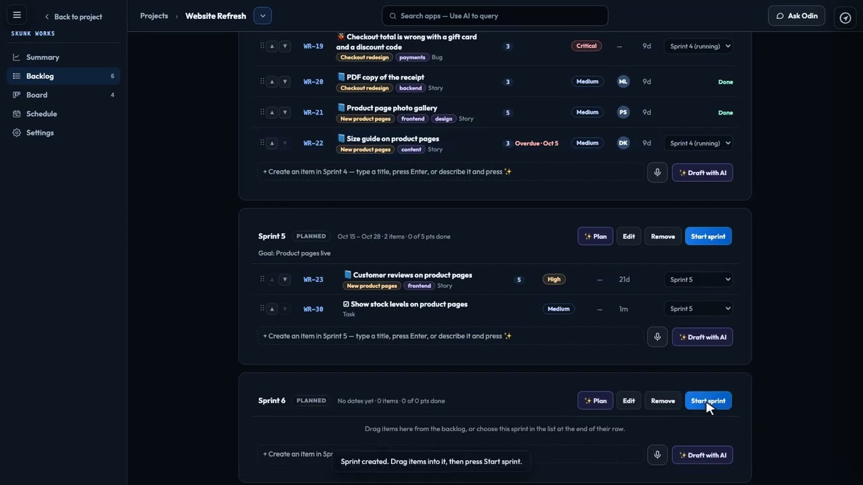
Task: Click microphone icon in Sprint 6 create row
Action: click(x=657, y=455)
